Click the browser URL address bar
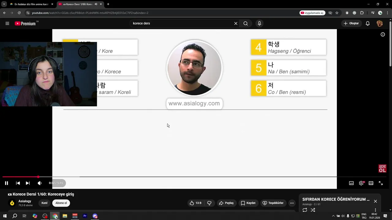 tap(162, 13)
